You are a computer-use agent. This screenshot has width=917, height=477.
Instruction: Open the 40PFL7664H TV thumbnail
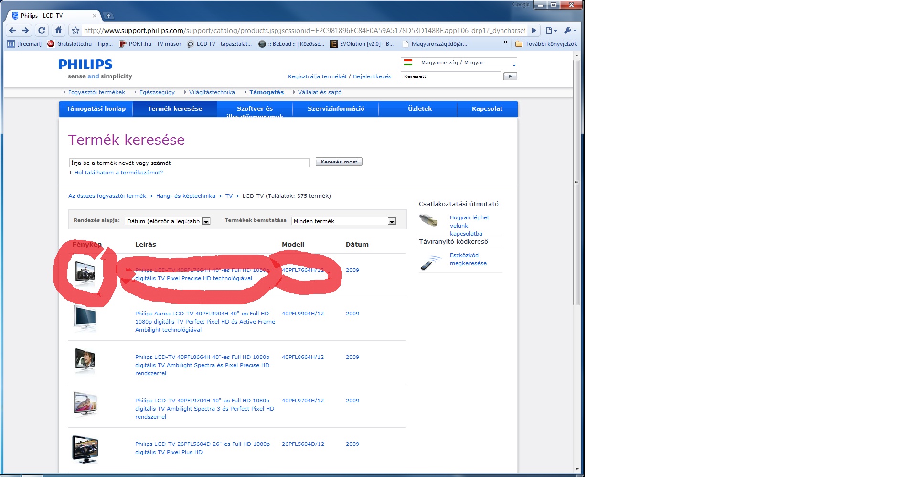[x=85, y=273]
